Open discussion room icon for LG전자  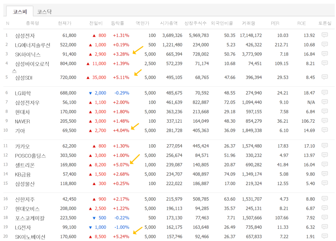tap(325, 227)
